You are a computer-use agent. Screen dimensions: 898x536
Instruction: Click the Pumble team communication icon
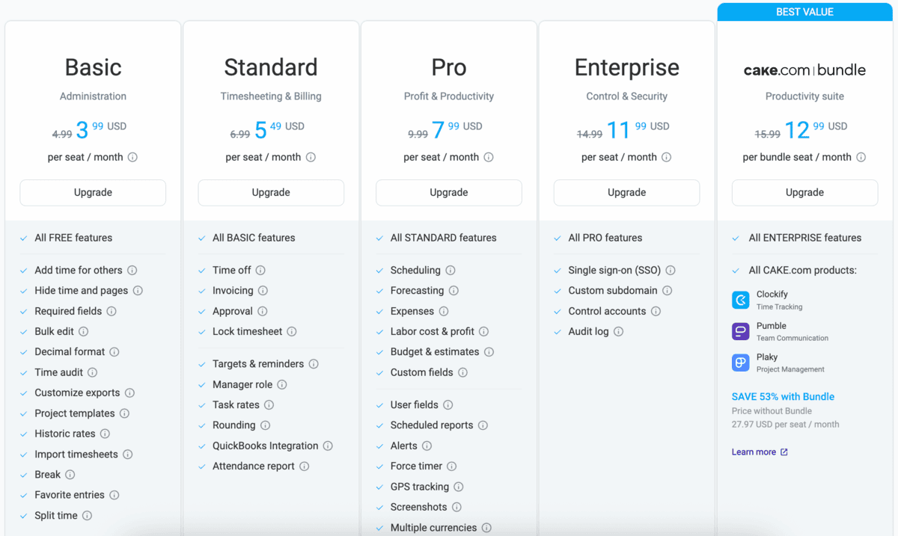point(740,331)
